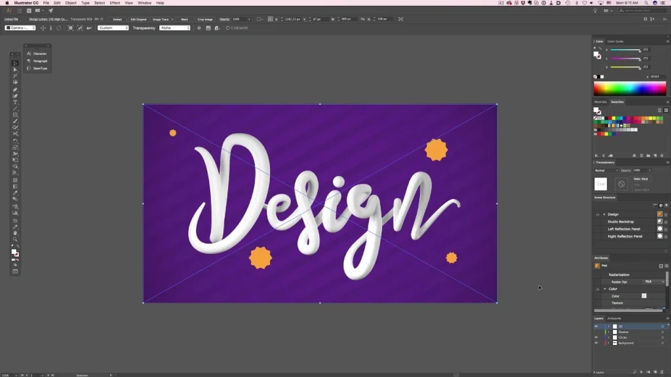Open the Window menu
Screen dimensions: 671x377
click(x=145, y=3)
